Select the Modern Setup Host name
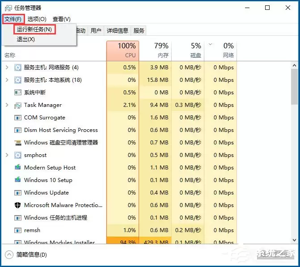 pos(50,168)
